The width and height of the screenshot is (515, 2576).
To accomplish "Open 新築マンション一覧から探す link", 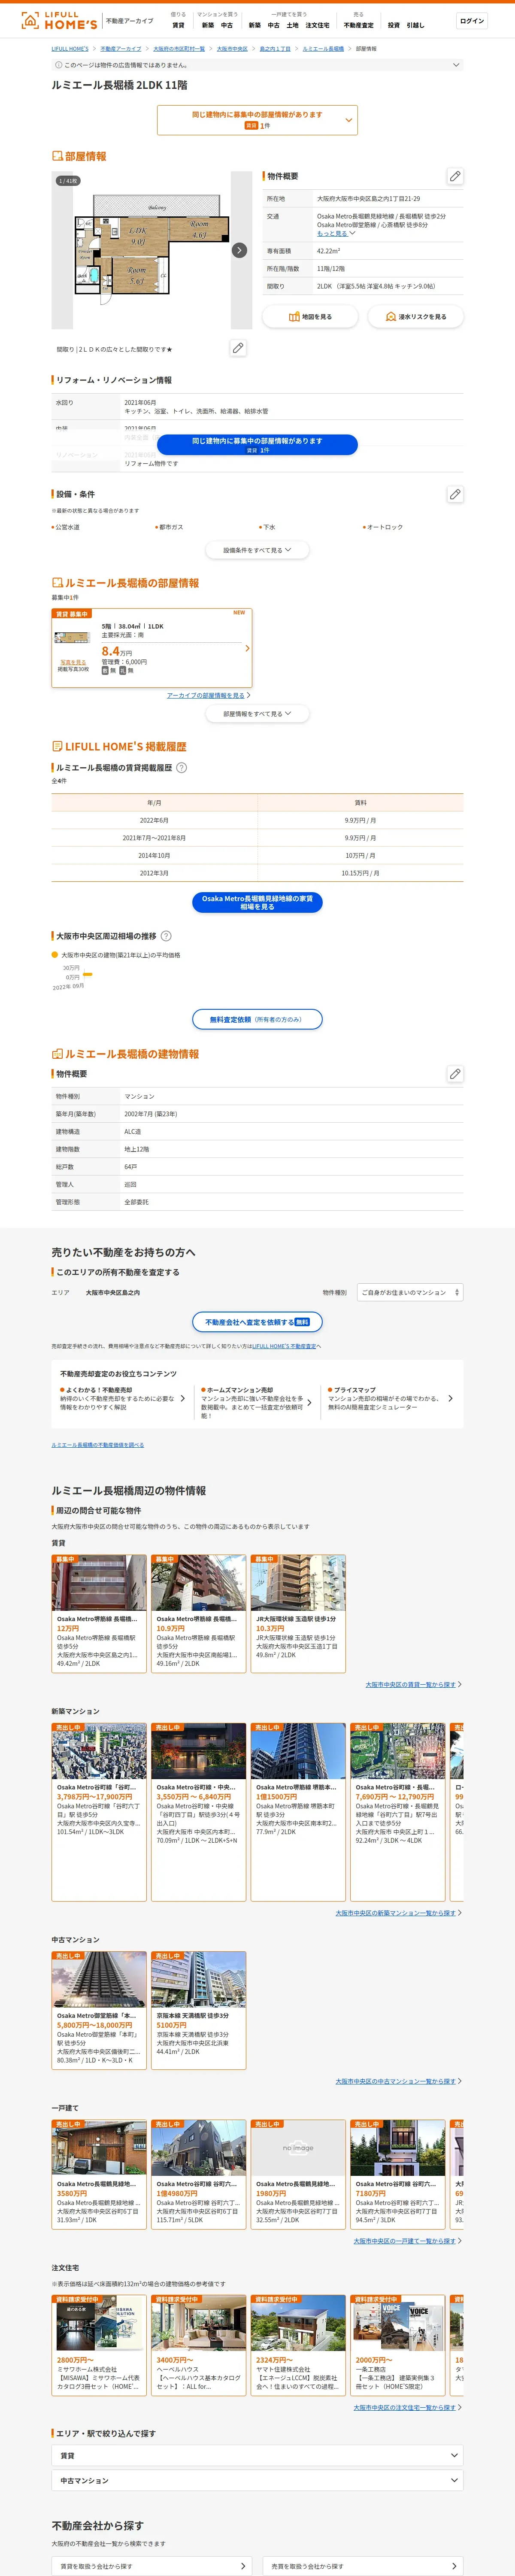I will click(x=396, y=1913).
